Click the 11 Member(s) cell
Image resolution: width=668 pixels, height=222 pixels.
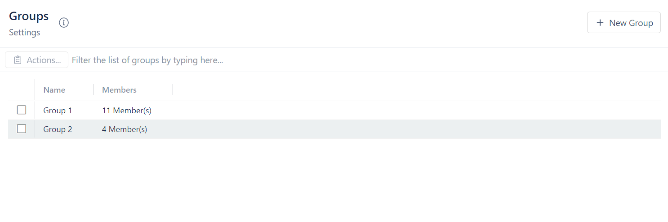tap(127, 111)
